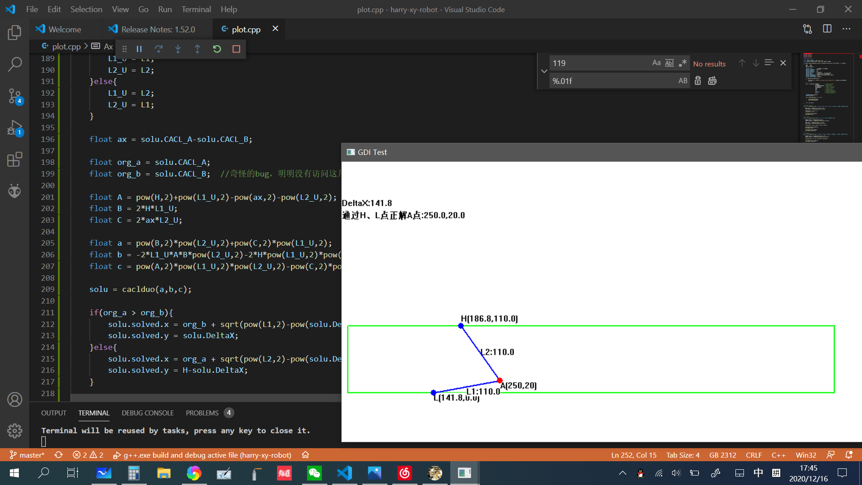The height and width of the screenshot is (485, 862).
Task: Open Source Control view with 4 changes
Action: click(x=14, y=96)
